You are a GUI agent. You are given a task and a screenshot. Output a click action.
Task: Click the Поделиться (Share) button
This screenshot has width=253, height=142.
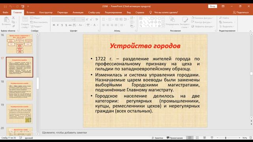pos(241,12)
